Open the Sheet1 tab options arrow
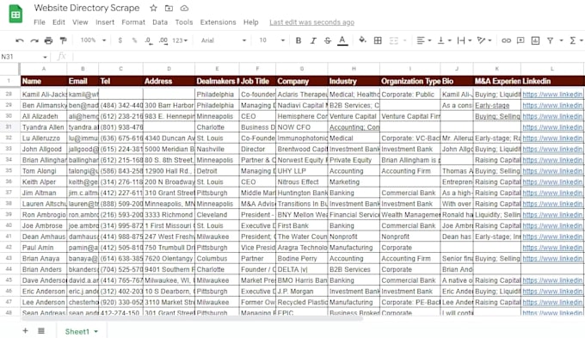The width and height of the screenshot is (585, 338). click(95, 331)
